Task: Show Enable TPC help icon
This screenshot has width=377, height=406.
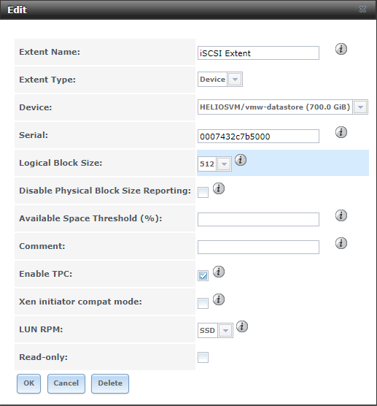Action: pos(219,272)
